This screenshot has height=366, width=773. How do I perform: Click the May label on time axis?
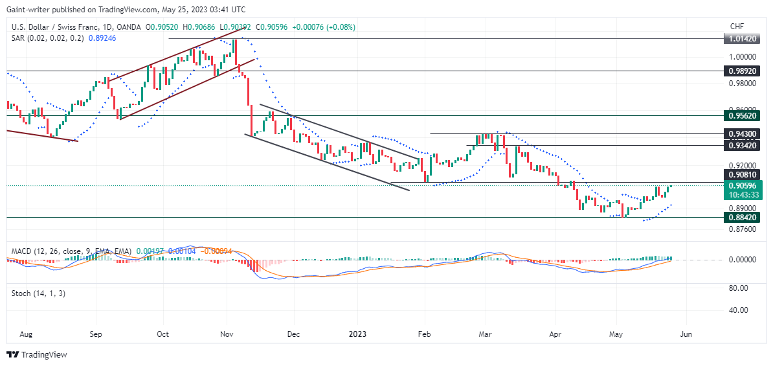[616, 334]
